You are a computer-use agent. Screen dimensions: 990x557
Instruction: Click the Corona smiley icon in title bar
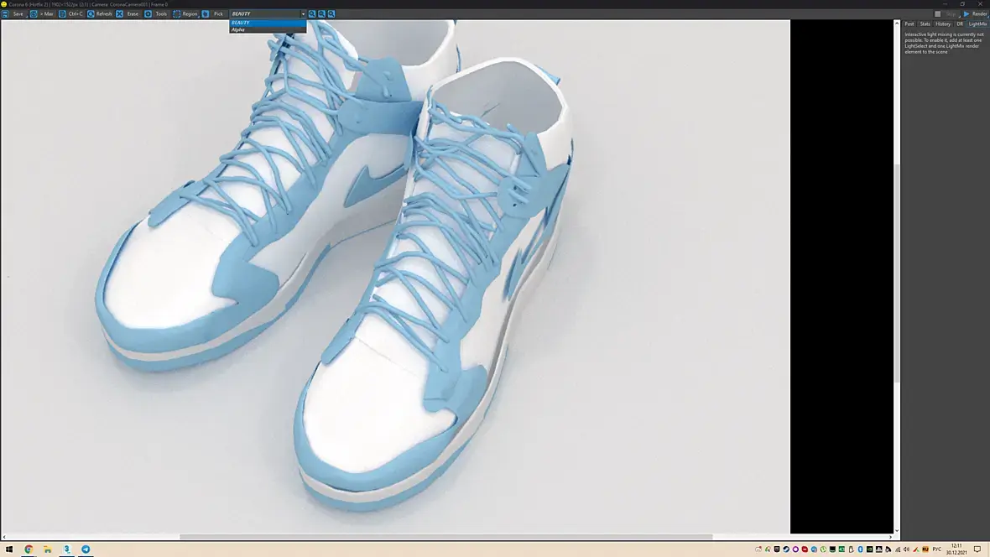(4, 4)
